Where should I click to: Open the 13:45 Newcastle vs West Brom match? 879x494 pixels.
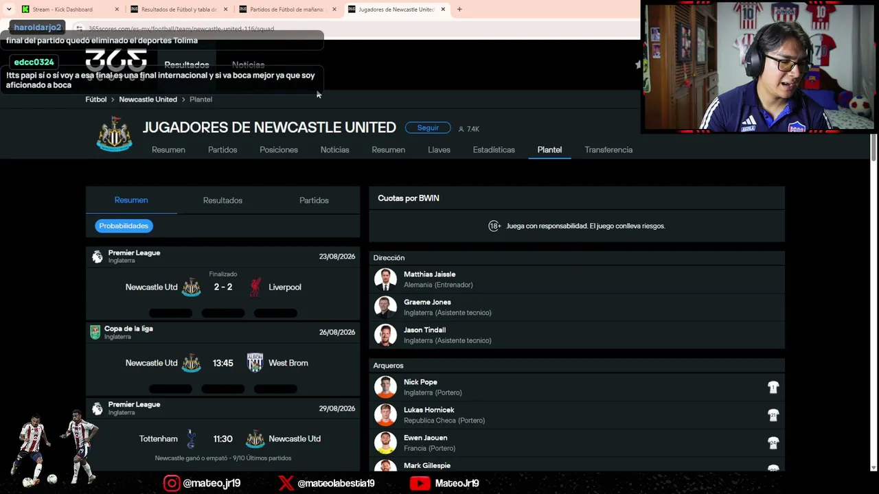(x=223, y=363)
